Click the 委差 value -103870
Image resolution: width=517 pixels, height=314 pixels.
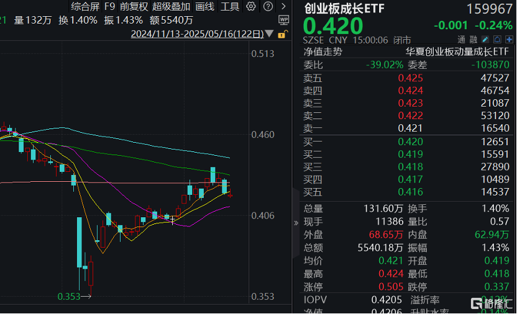(490, 65)
